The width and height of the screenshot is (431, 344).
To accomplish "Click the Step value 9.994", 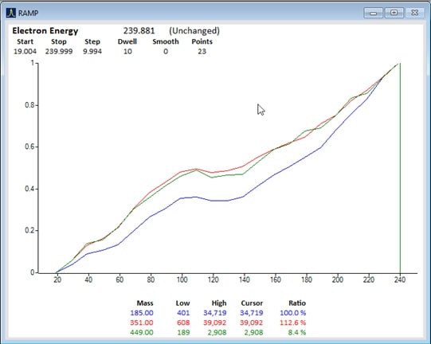I will (92, 52).
